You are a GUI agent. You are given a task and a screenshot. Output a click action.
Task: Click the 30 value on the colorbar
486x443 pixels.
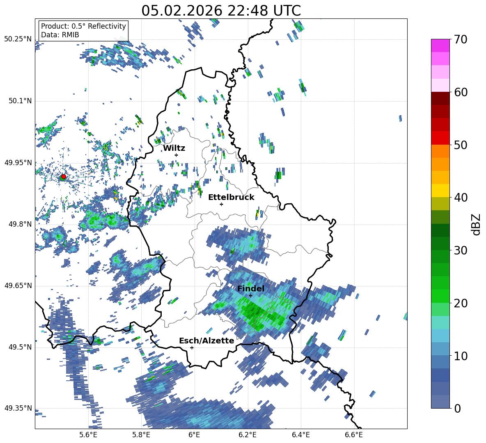coord(461,250)
